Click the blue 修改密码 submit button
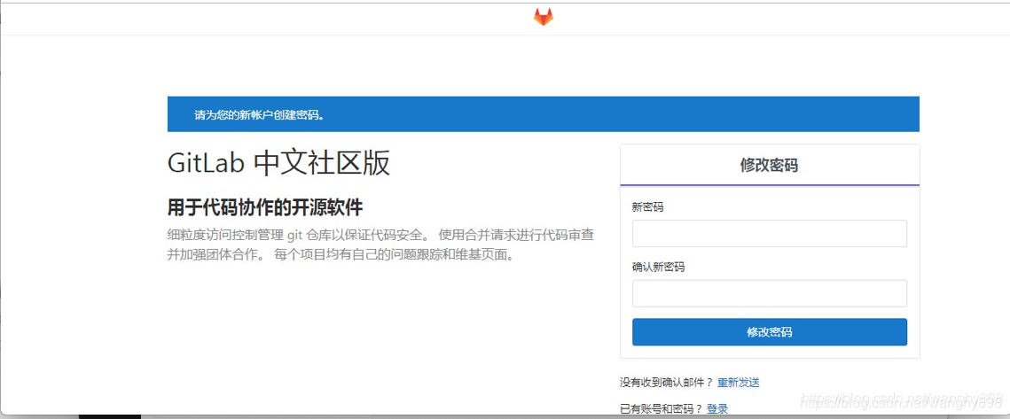 [x=769, y=332]
